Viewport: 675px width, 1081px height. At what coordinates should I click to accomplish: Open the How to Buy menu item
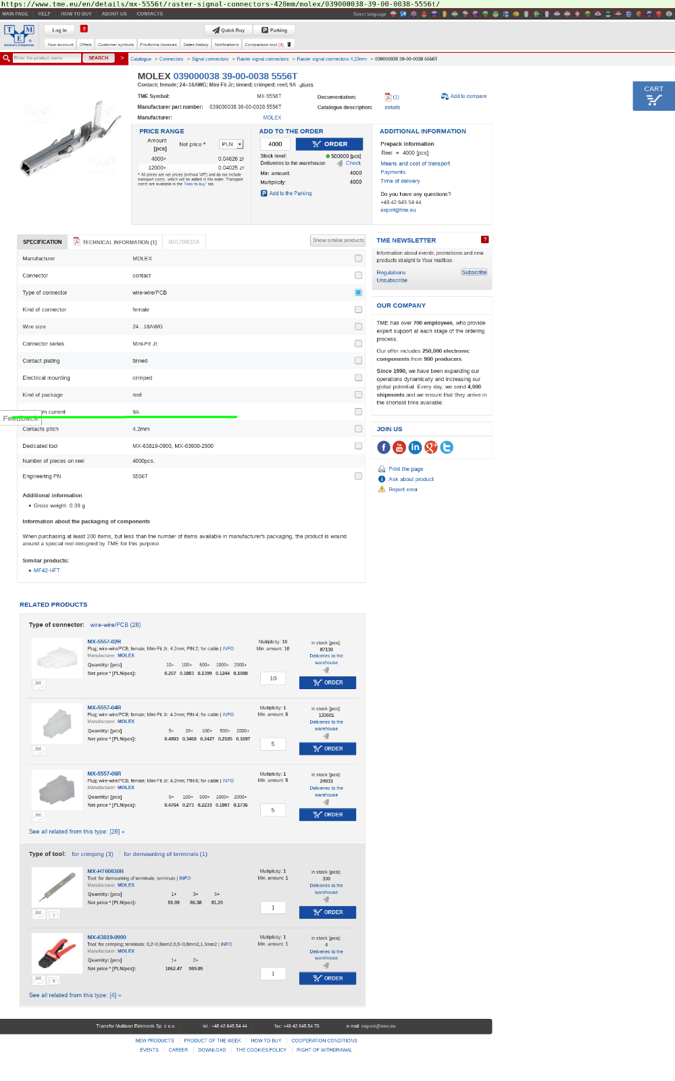pyautogui.click(x=76, y=14)
